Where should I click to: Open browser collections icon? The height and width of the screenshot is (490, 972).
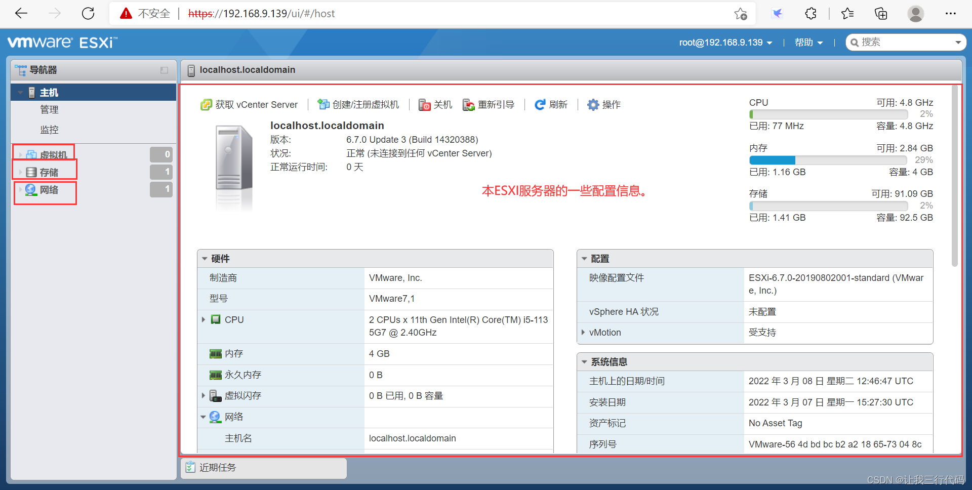881,14
